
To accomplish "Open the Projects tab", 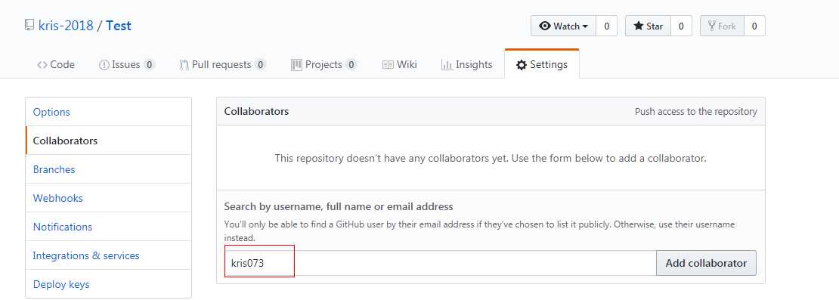I will coord(324,65).
